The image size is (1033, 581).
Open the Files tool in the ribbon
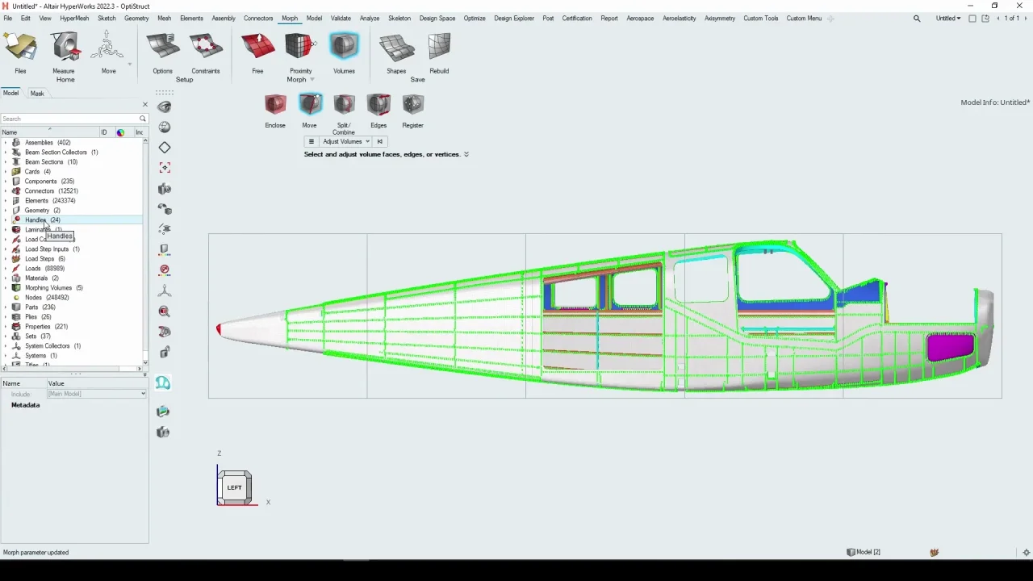tap(20, 53)
